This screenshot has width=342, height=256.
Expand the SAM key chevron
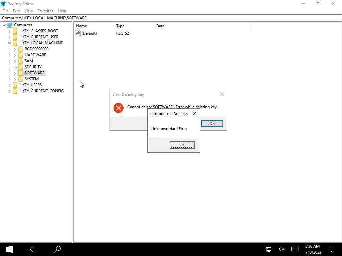pos(15,61)
